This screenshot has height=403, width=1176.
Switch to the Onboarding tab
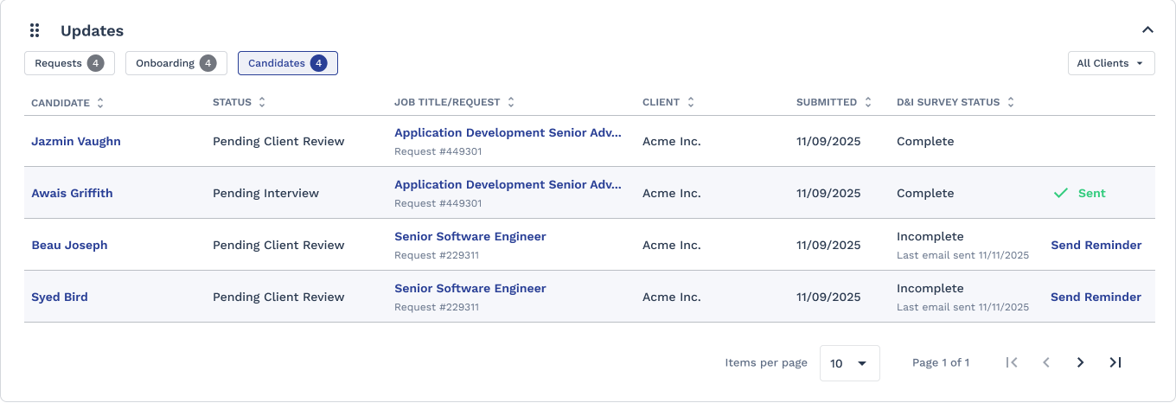click(176, 63)
